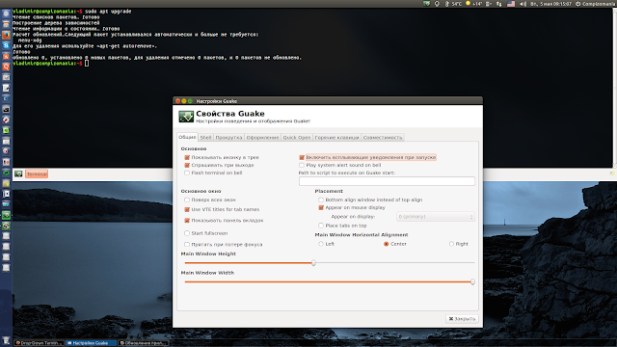Adjust the Main Window Height slider handle
This screenshot has width=617, height=347.
313,263
